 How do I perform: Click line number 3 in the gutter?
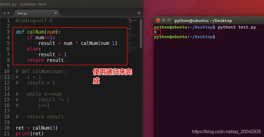(8, 32)
